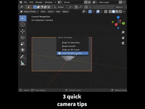Screen dimensions: 145x109
Task: Delete the current scene
Action: pos(89,2)
